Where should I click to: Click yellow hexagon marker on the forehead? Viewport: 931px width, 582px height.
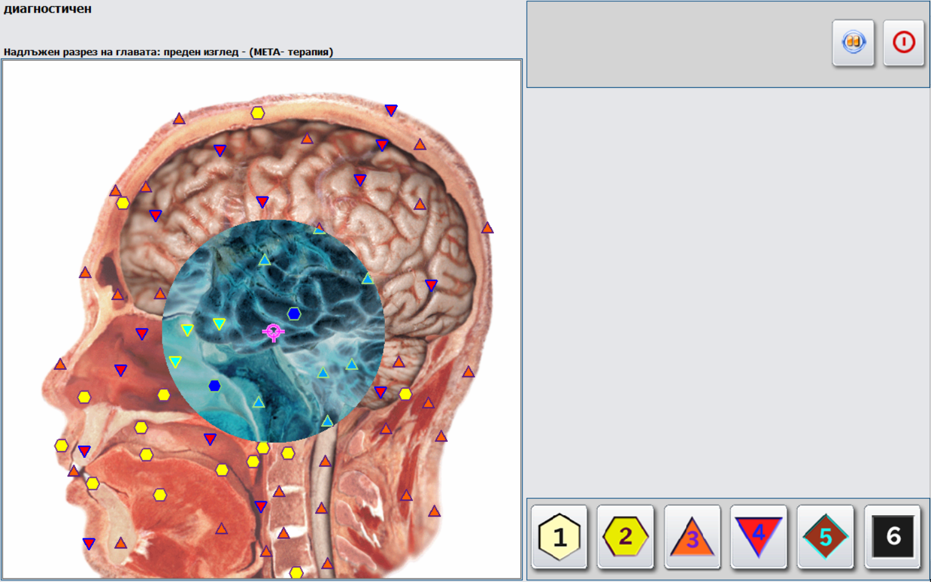(x=123, y=203)
